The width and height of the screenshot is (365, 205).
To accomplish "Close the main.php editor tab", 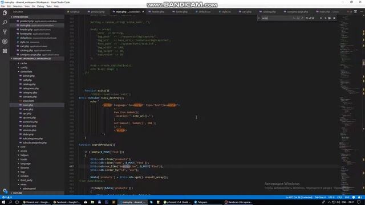I will click(x=143, y=11).
